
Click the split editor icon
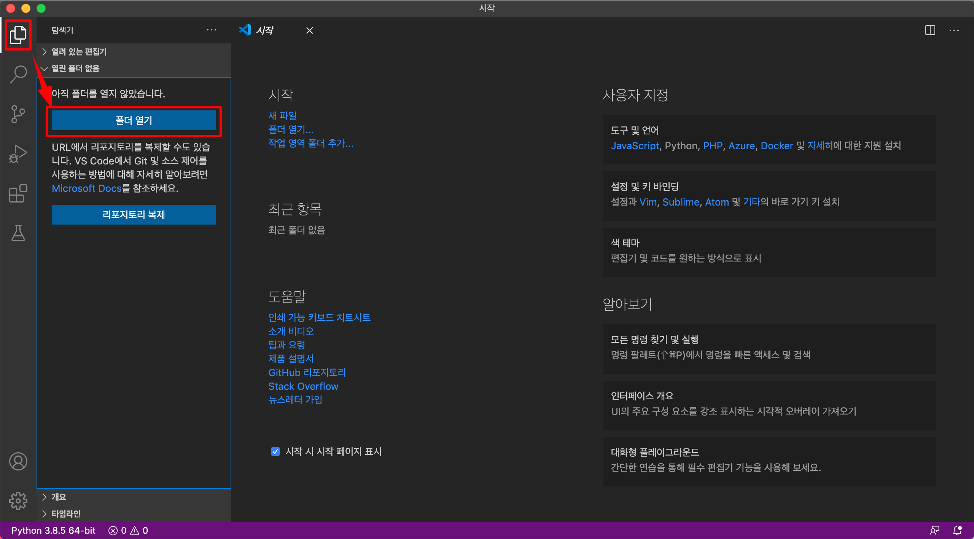pos(930,30)
